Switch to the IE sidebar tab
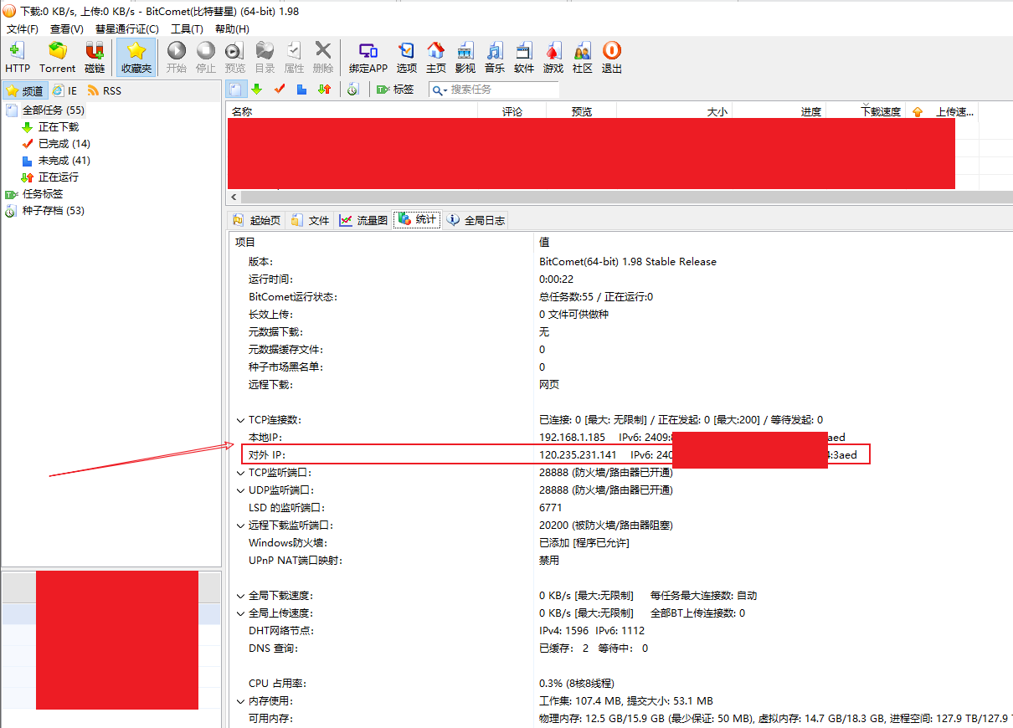The height and width of the screenshot is (728, 1013). coord(64,90)
